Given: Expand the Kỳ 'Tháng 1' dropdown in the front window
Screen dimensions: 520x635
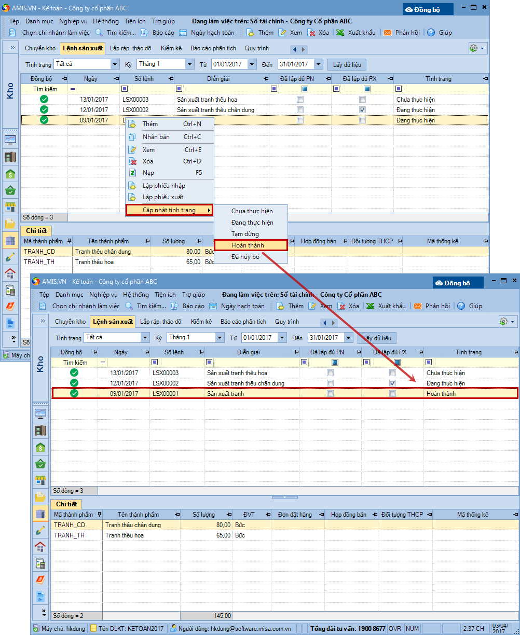Looking at the screenshot, I should click(x=220, y=338).
